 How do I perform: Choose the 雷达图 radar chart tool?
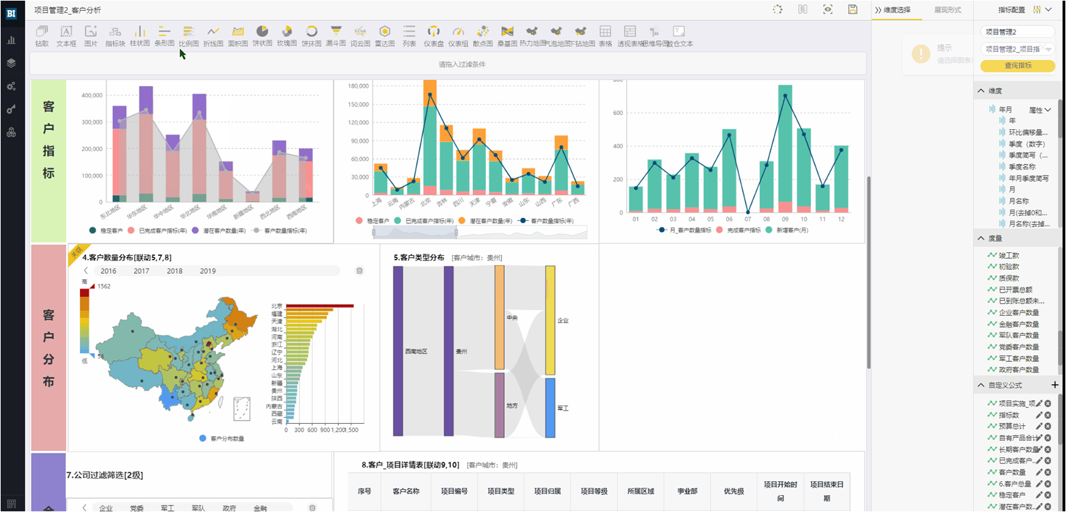tap(384, 35)
